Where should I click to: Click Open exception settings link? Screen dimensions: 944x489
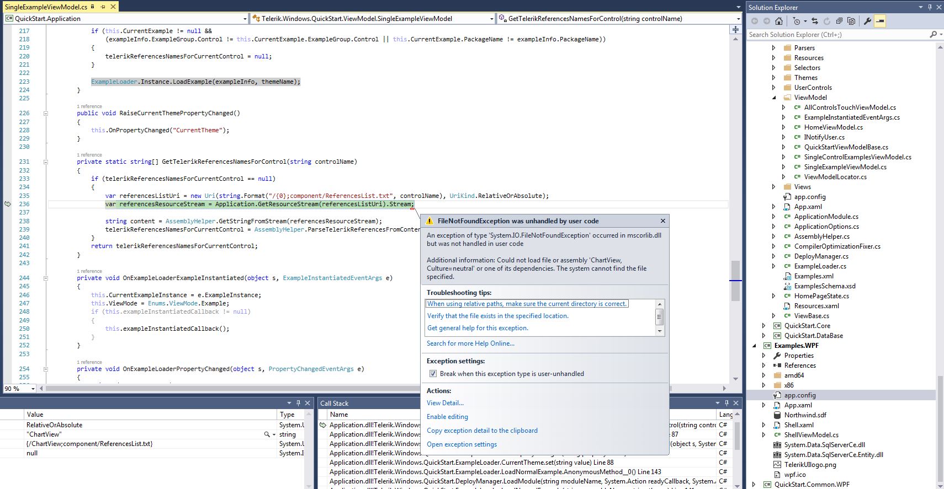tap(462, 444)
